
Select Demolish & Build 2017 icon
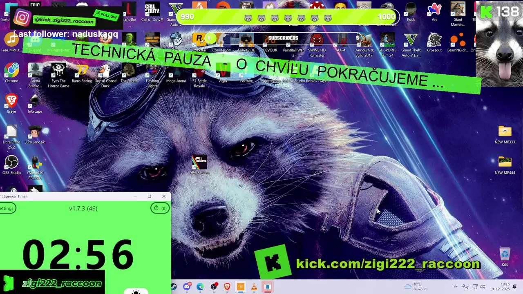click(364, 45)
